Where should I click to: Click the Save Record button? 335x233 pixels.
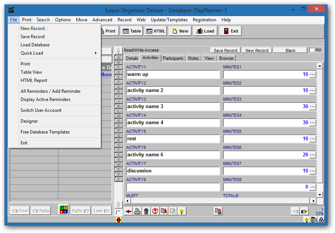[225, 50]
